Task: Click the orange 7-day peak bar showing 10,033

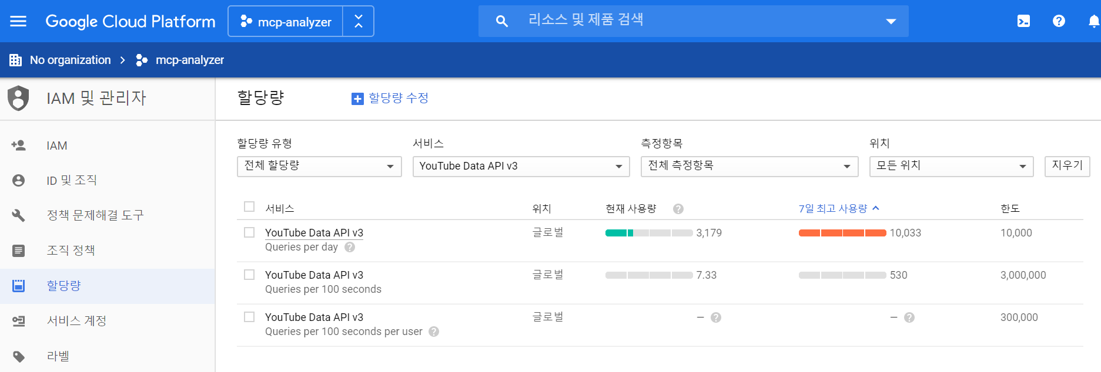Action: click(x=842, y=233)
